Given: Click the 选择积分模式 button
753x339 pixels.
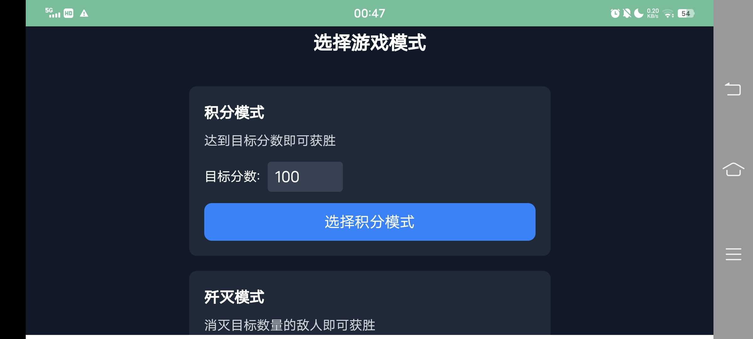Looking at the screenshot, I should (x=370, y=222).
